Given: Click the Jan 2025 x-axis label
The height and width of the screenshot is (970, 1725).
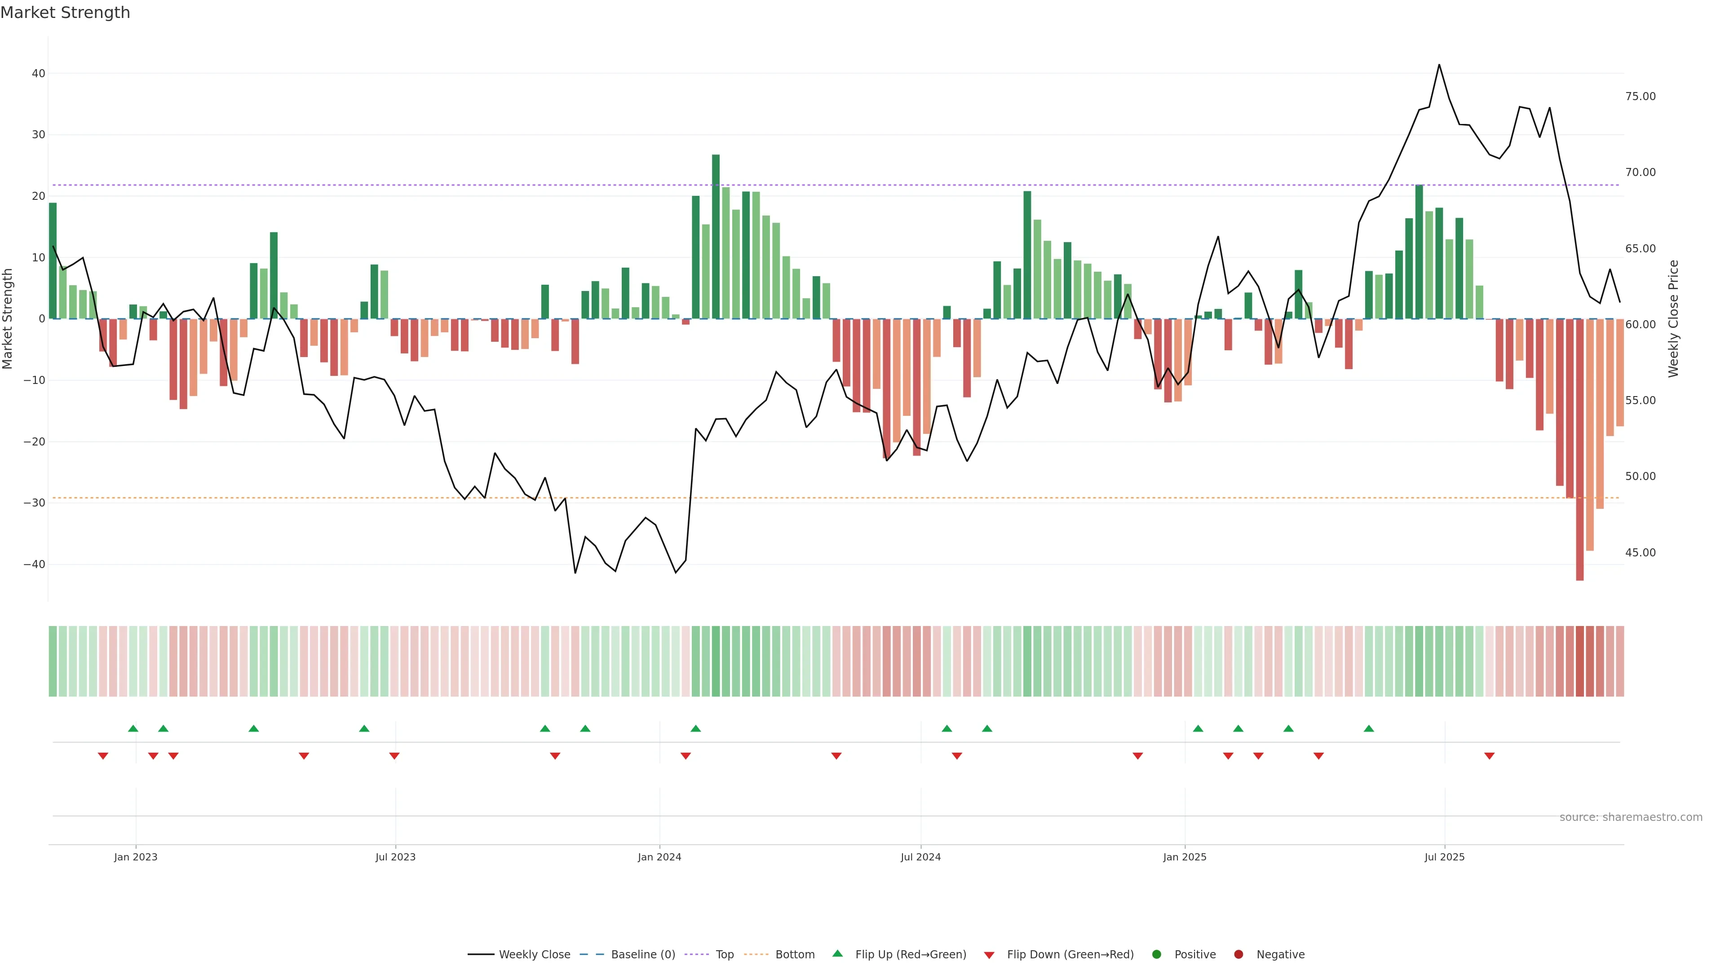Looking at the screenshot, I should (x=1185, y=857).
